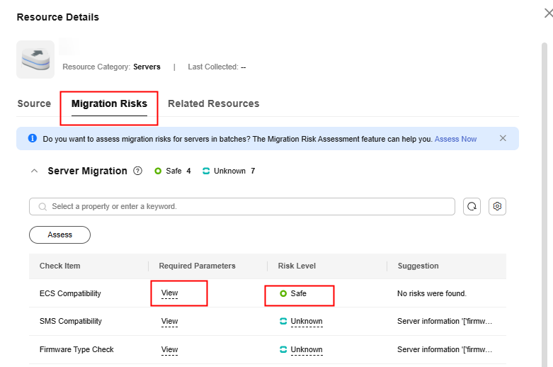Click the info icon in banner

pyautogui.click(x=33, y=139)
